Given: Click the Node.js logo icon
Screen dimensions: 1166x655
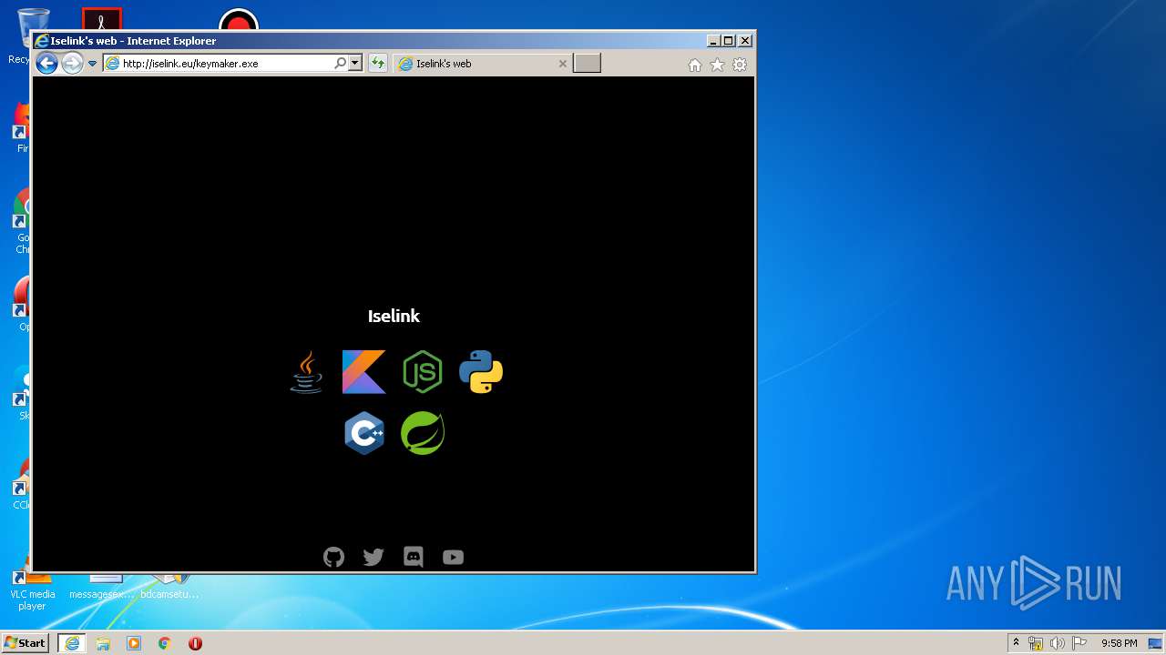Looking at the screenshot, I should (x=423, y=372).
